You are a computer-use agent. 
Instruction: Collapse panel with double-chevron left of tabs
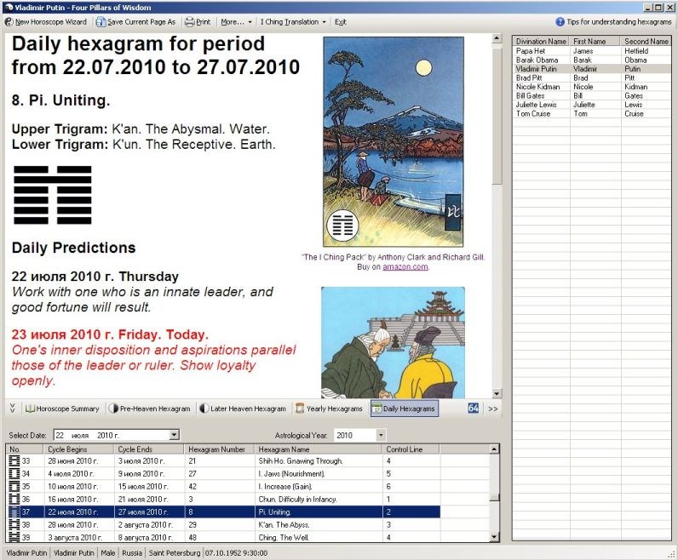pyautogui.click(x=12, y=408)
